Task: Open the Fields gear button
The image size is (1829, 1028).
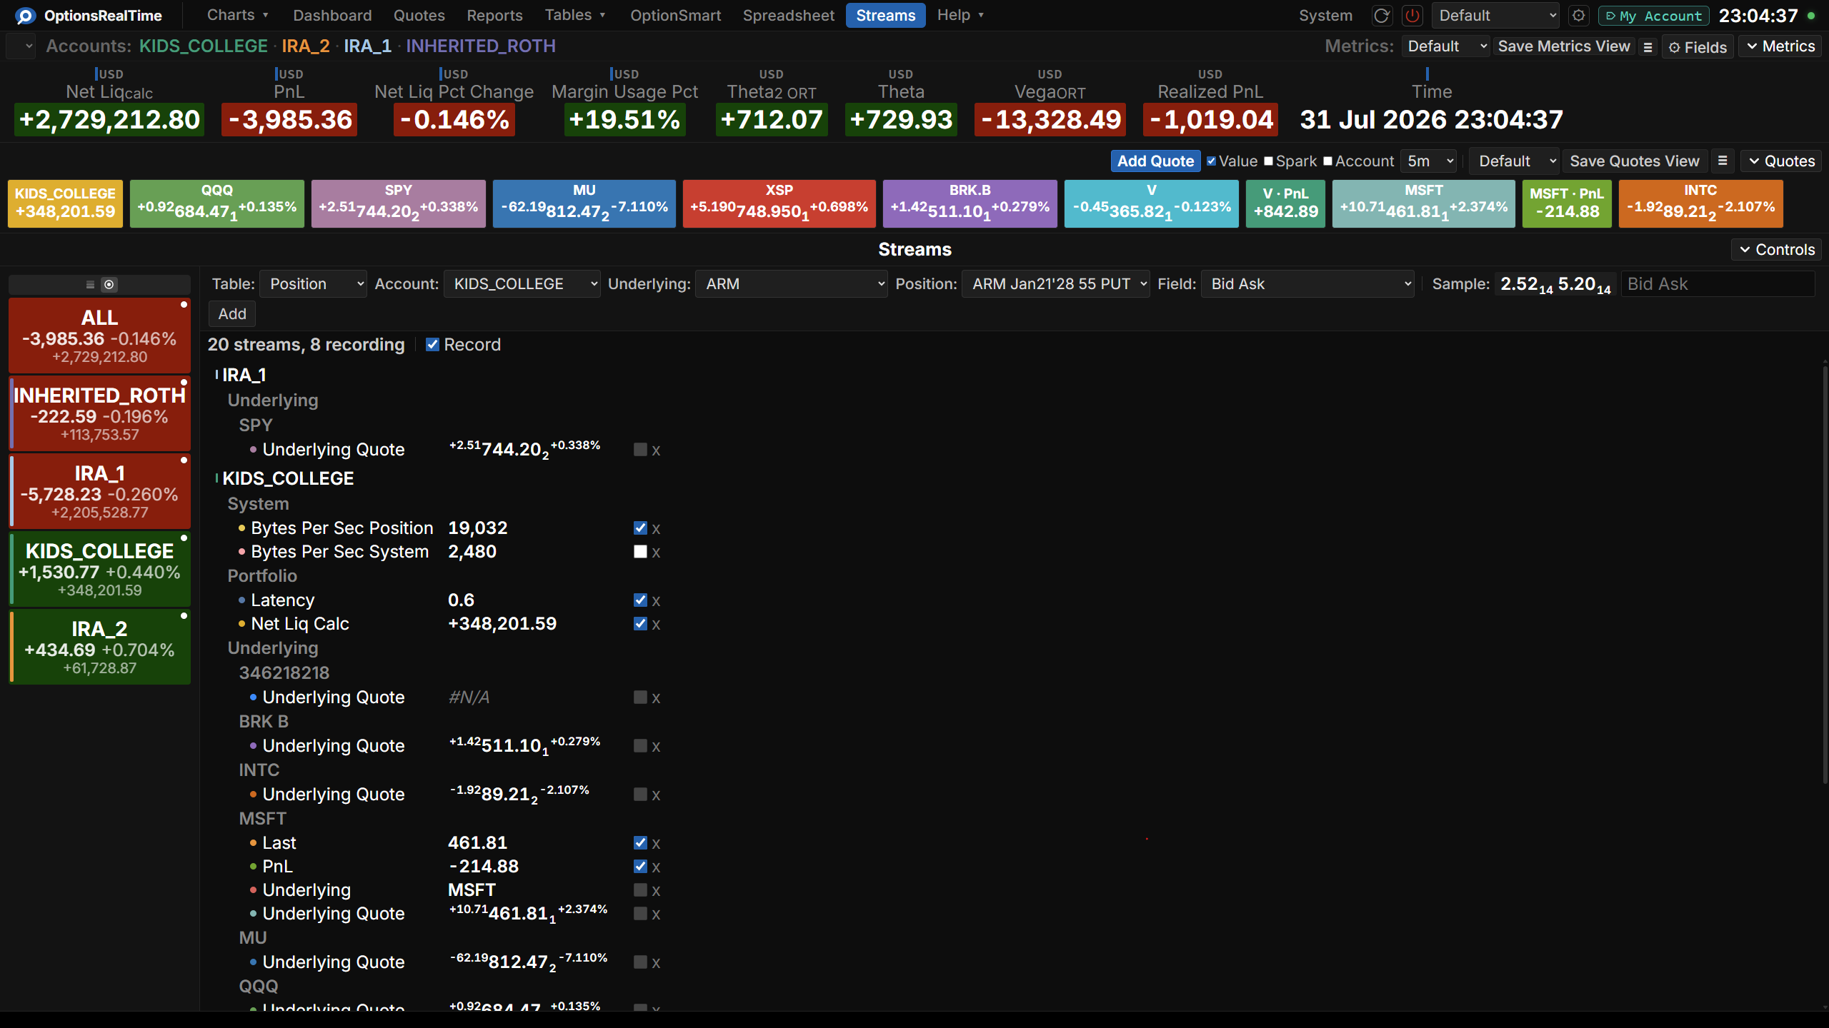Action: tap(1698, 47)
